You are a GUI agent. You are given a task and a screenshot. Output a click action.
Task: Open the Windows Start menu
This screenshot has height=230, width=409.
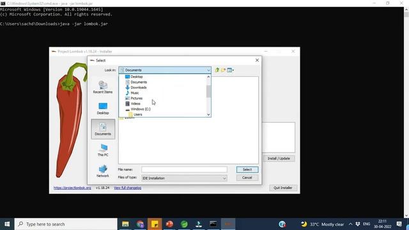tap(7, 224)
